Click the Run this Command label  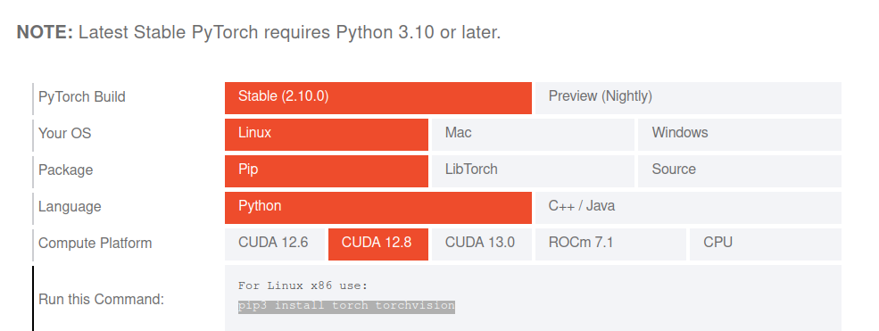[x=101, y=299]
